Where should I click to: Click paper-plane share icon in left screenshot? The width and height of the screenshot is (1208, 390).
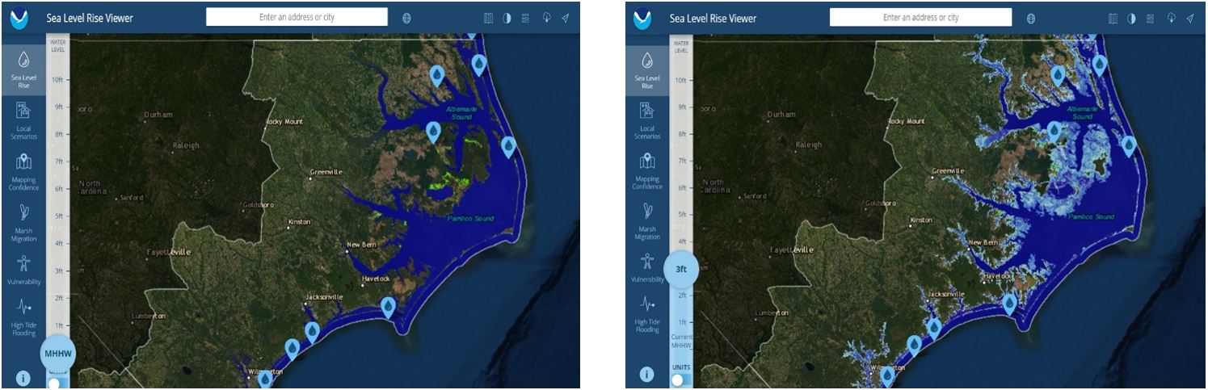coord(565,18)
